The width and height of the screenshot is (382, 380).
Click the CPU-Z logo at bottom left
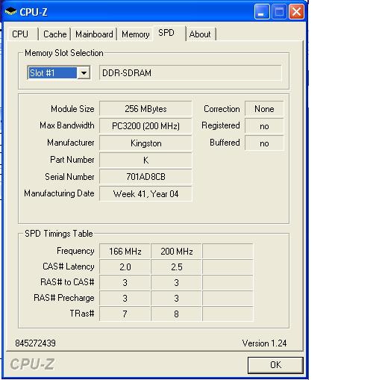point(32,364)
